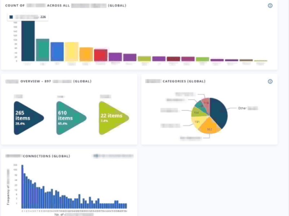Viewport: 289px width, 216px height.
Task: Select the blue bar in count chart
Action: 57,51
